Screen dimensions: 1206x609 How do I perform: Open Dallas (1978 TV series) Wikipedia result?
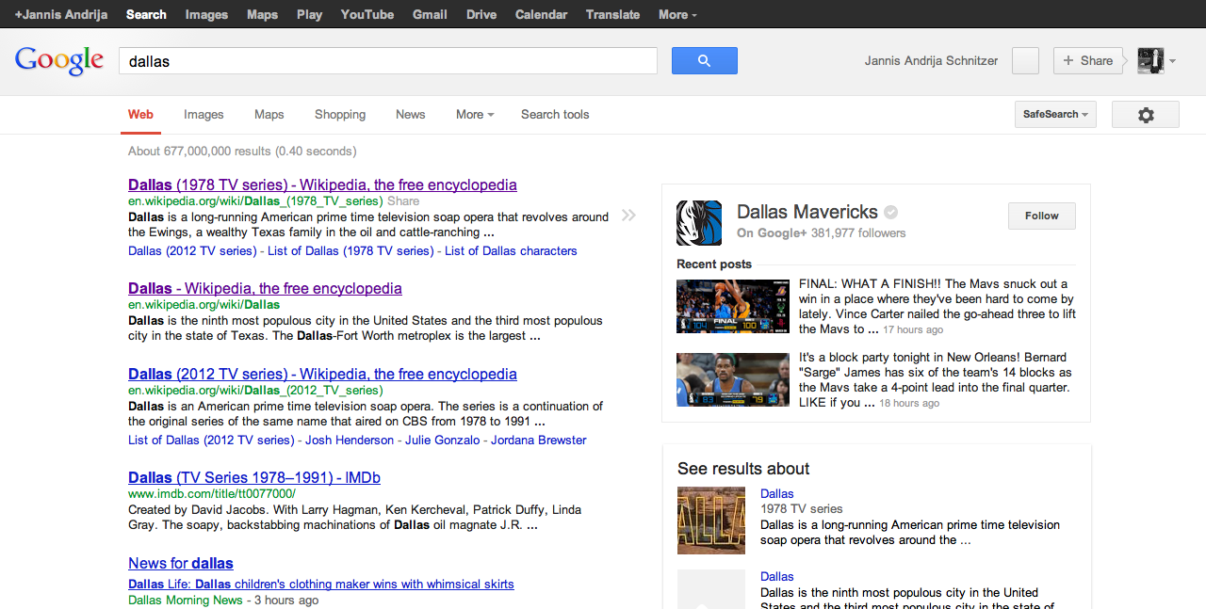tap(322, 184)
